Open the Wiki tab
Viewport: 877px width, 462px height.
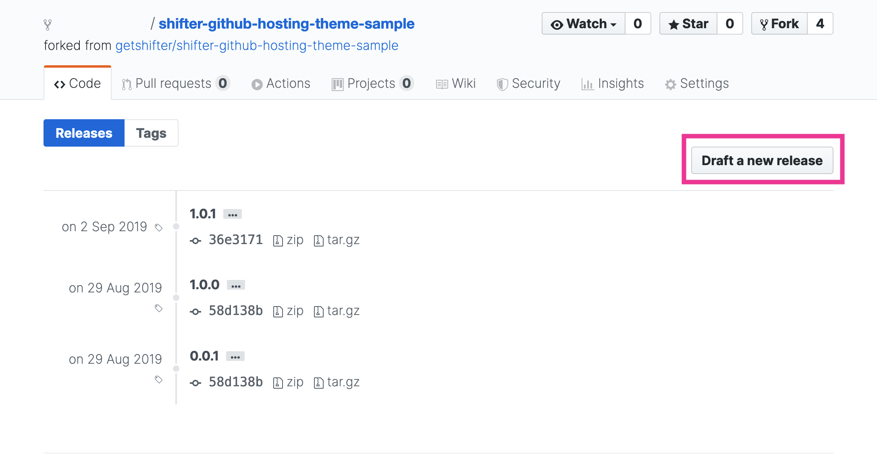click(x=456, y=83)
